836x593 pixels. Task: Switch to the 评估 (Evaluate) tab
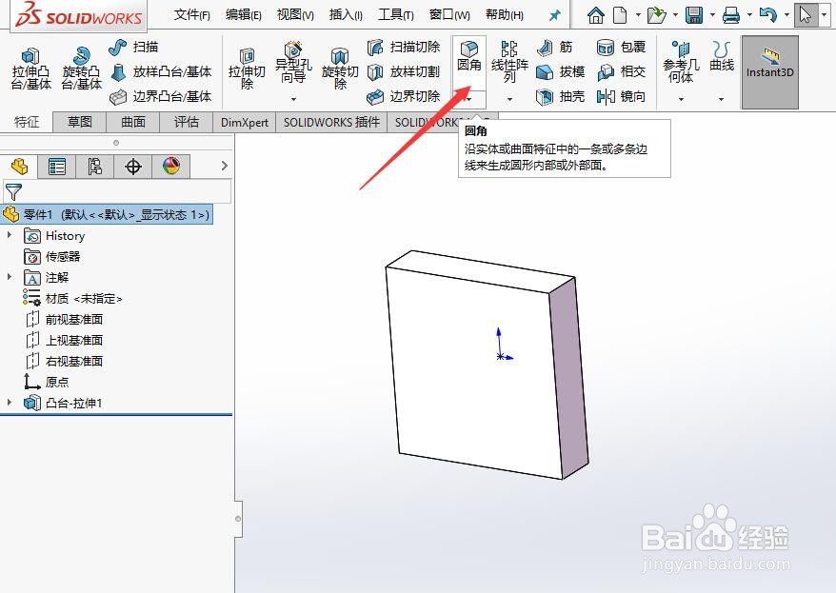click(187, 122)
